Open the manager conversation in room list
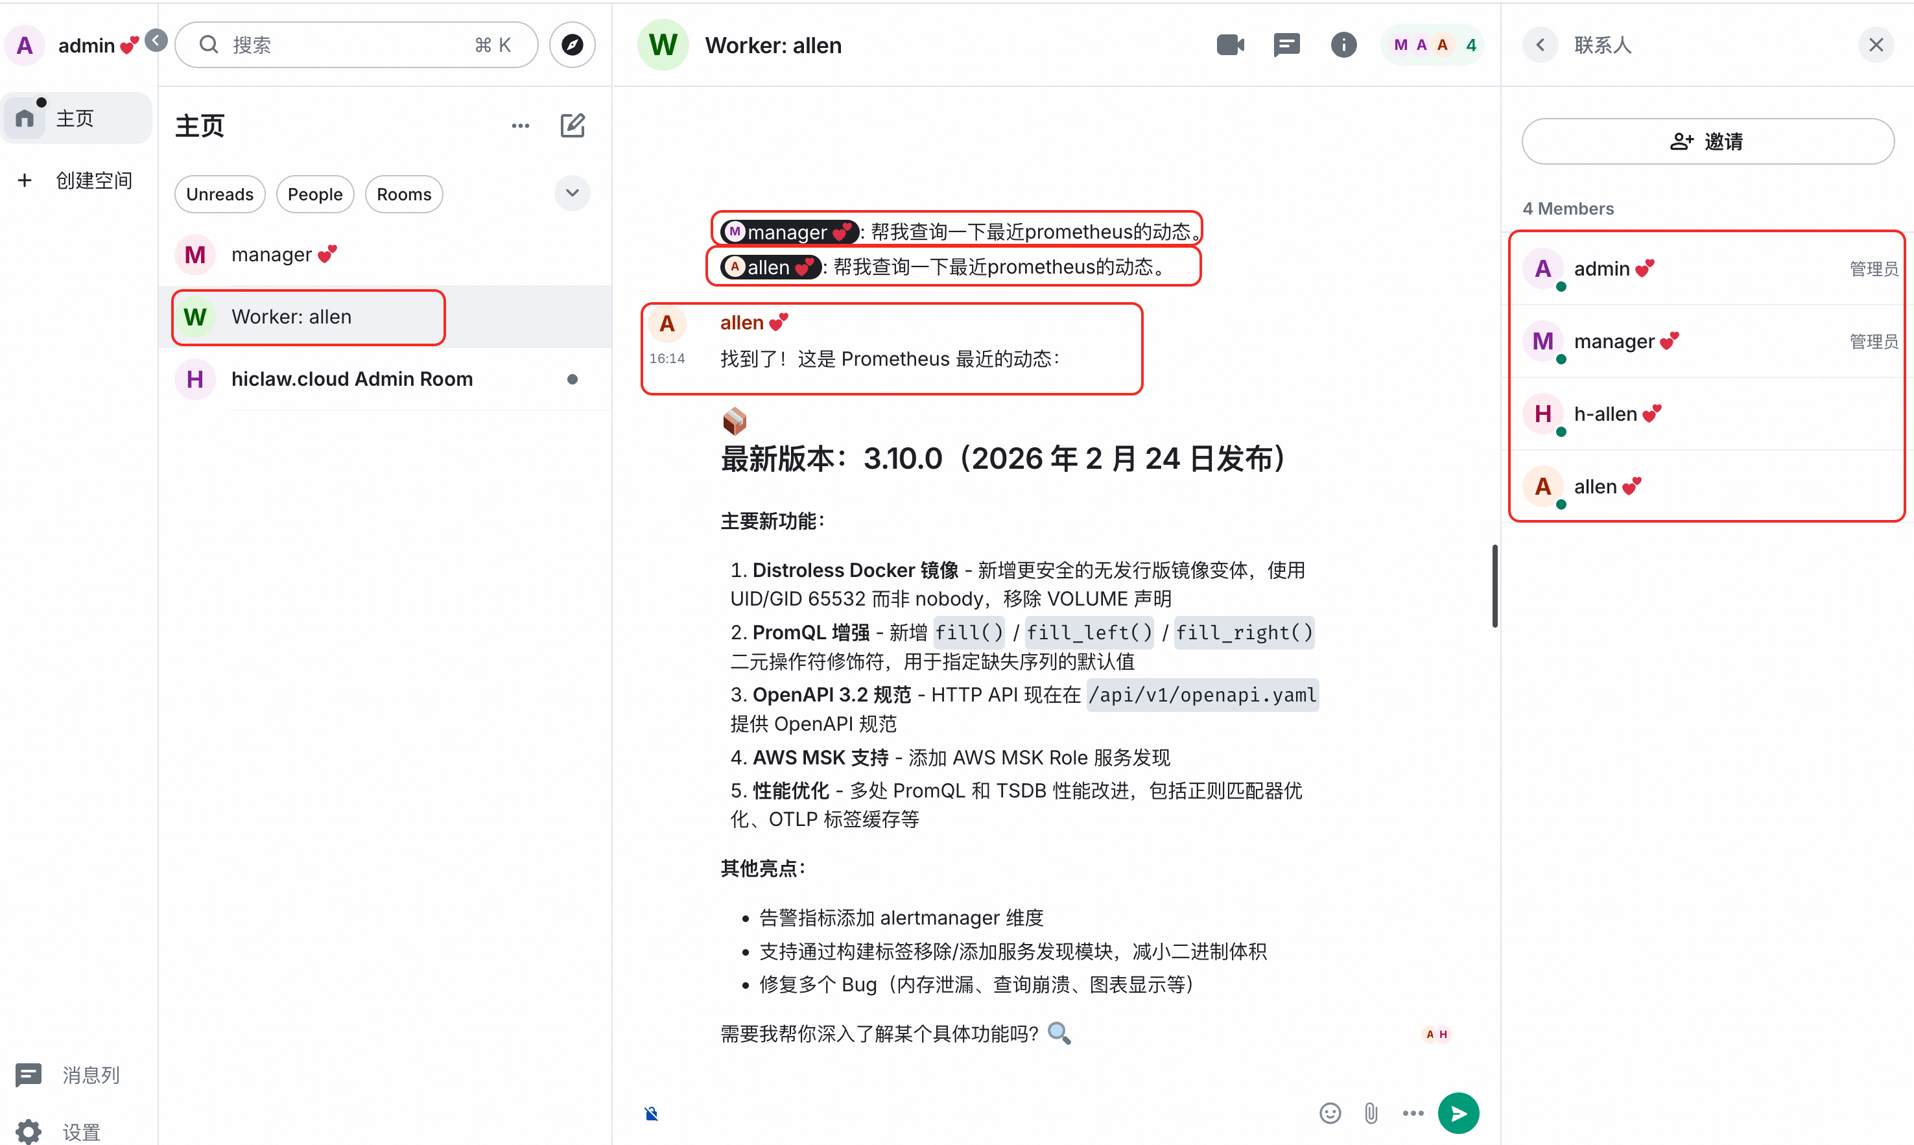Image resolution: width=1914 pixels, height=1145 pixels. coord(385,255)
